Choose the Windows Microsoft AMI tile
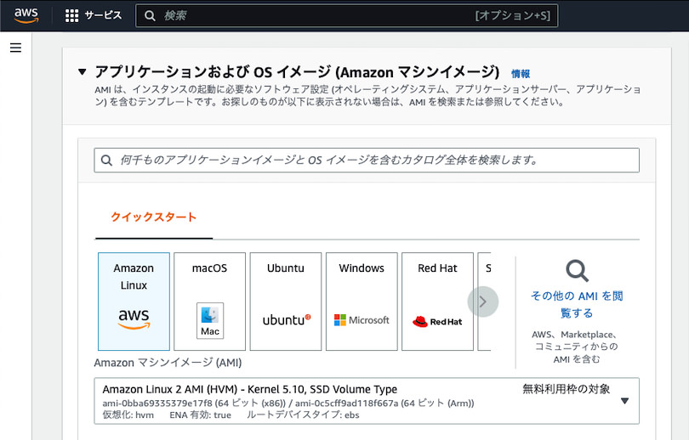This screenshot has width=689, height=440. tap(362, 302)
